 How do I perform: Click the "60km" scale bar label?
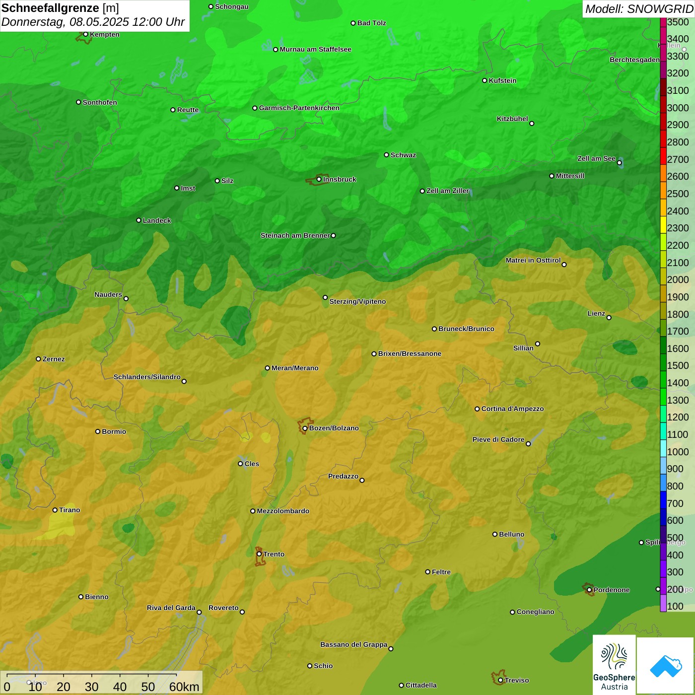point(184,687)
